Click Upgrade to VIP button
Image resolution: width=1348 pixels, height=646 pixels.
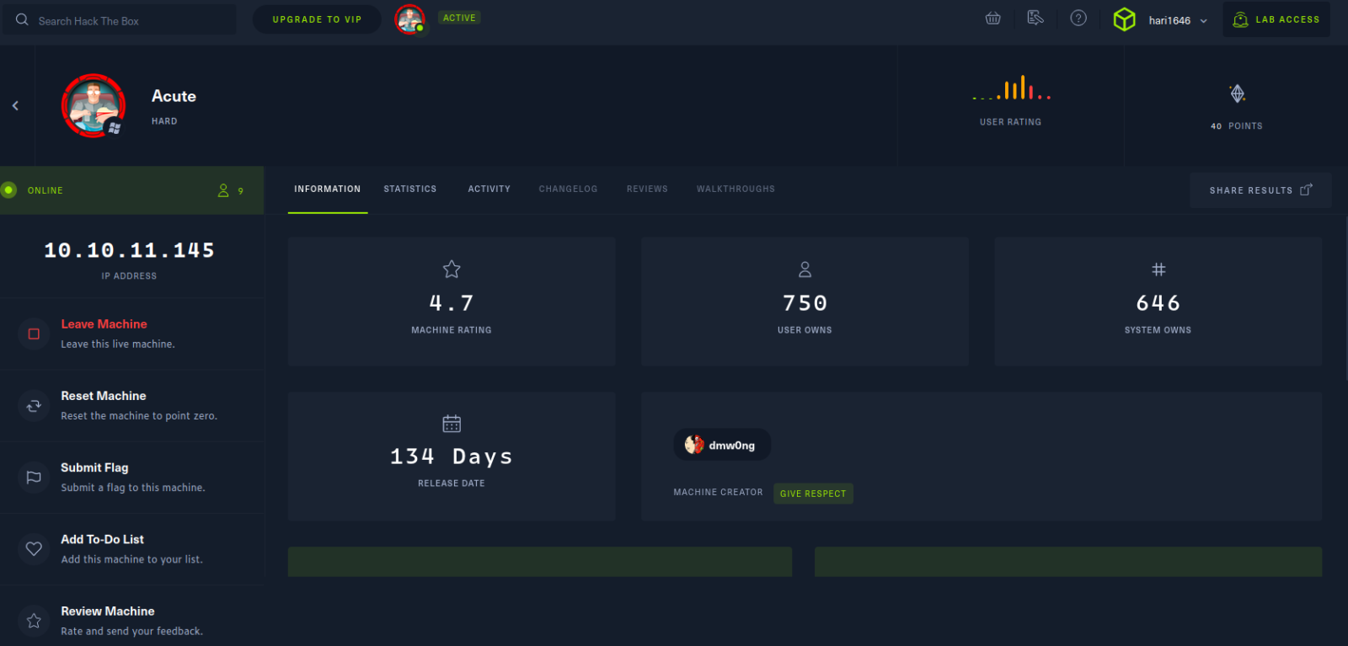tap(317, 19)
